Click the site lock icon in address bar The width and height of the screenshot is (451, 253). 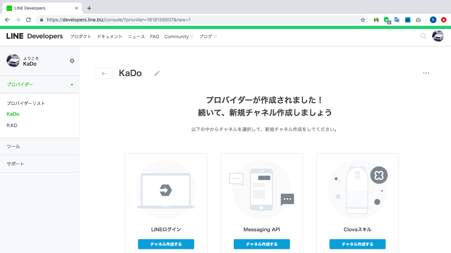42,20
